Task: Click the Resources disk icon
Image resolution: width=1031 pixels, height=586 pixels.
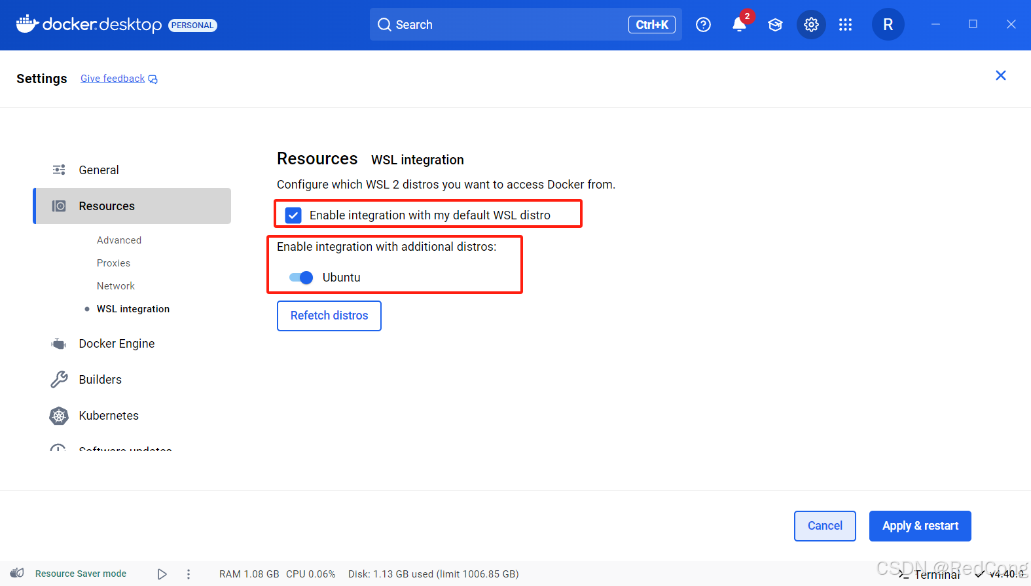Action: point(59,206)
